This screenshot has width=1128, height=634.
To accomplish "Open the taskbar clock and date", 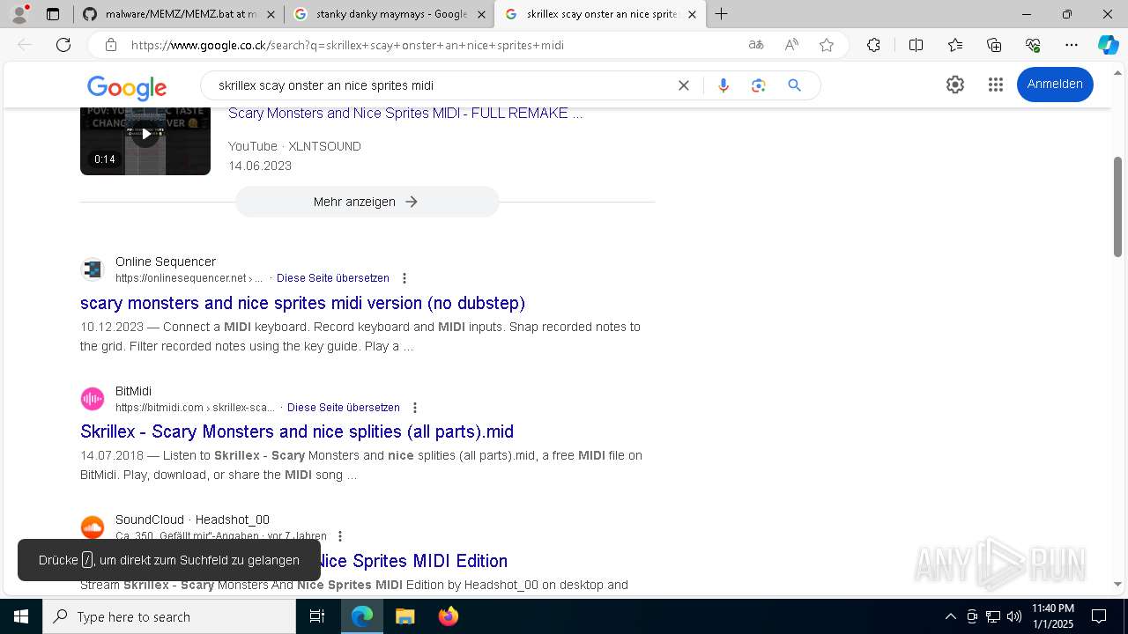I will pyautogui.click(x=1053, y=616).
